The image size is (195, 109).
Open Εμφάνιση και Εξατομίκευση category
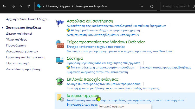point(25,57)
